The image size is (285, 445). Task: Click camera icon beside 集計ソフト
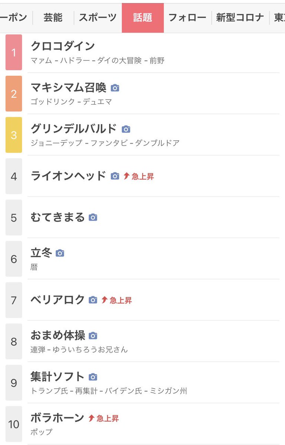pos(93,377)
